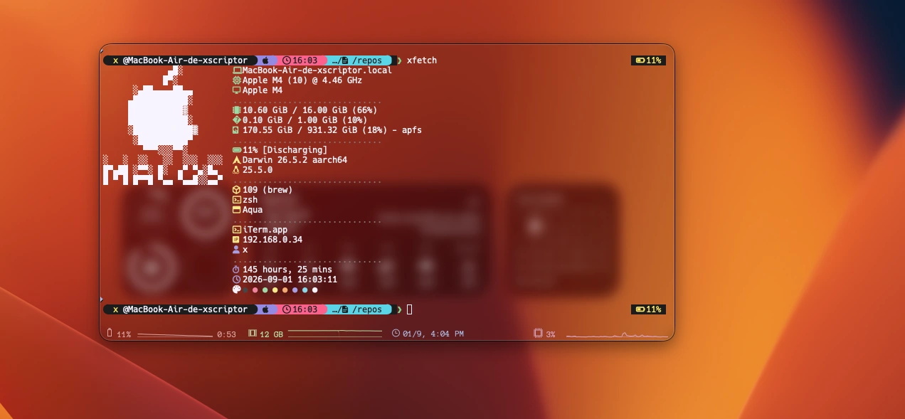Click the RAM icon beside 10.60 GiB
Screen dimensions: 905x419
[237, 110]
